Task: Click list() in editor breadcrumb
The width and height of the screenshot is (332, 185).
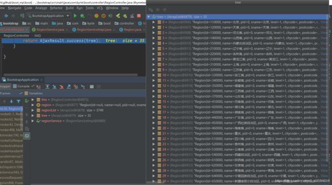Action: (38, 36)
